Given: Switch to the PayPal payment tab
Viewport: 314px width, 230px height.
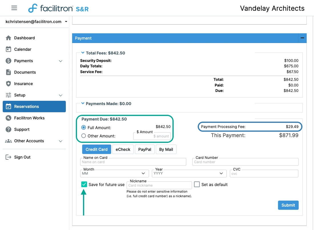Looking at the screenshot, I should tap(145, 149).
